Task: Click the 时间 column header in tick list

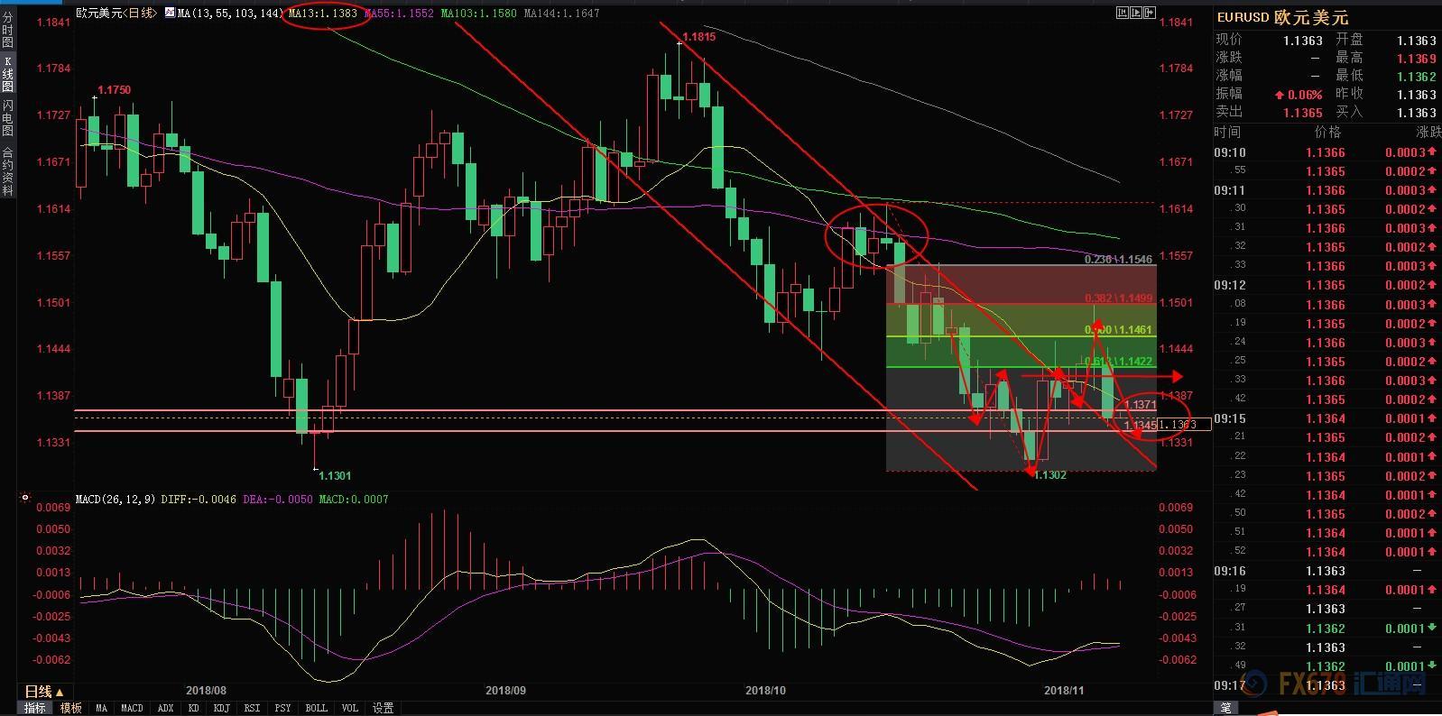Action: tap(1227, 133)
